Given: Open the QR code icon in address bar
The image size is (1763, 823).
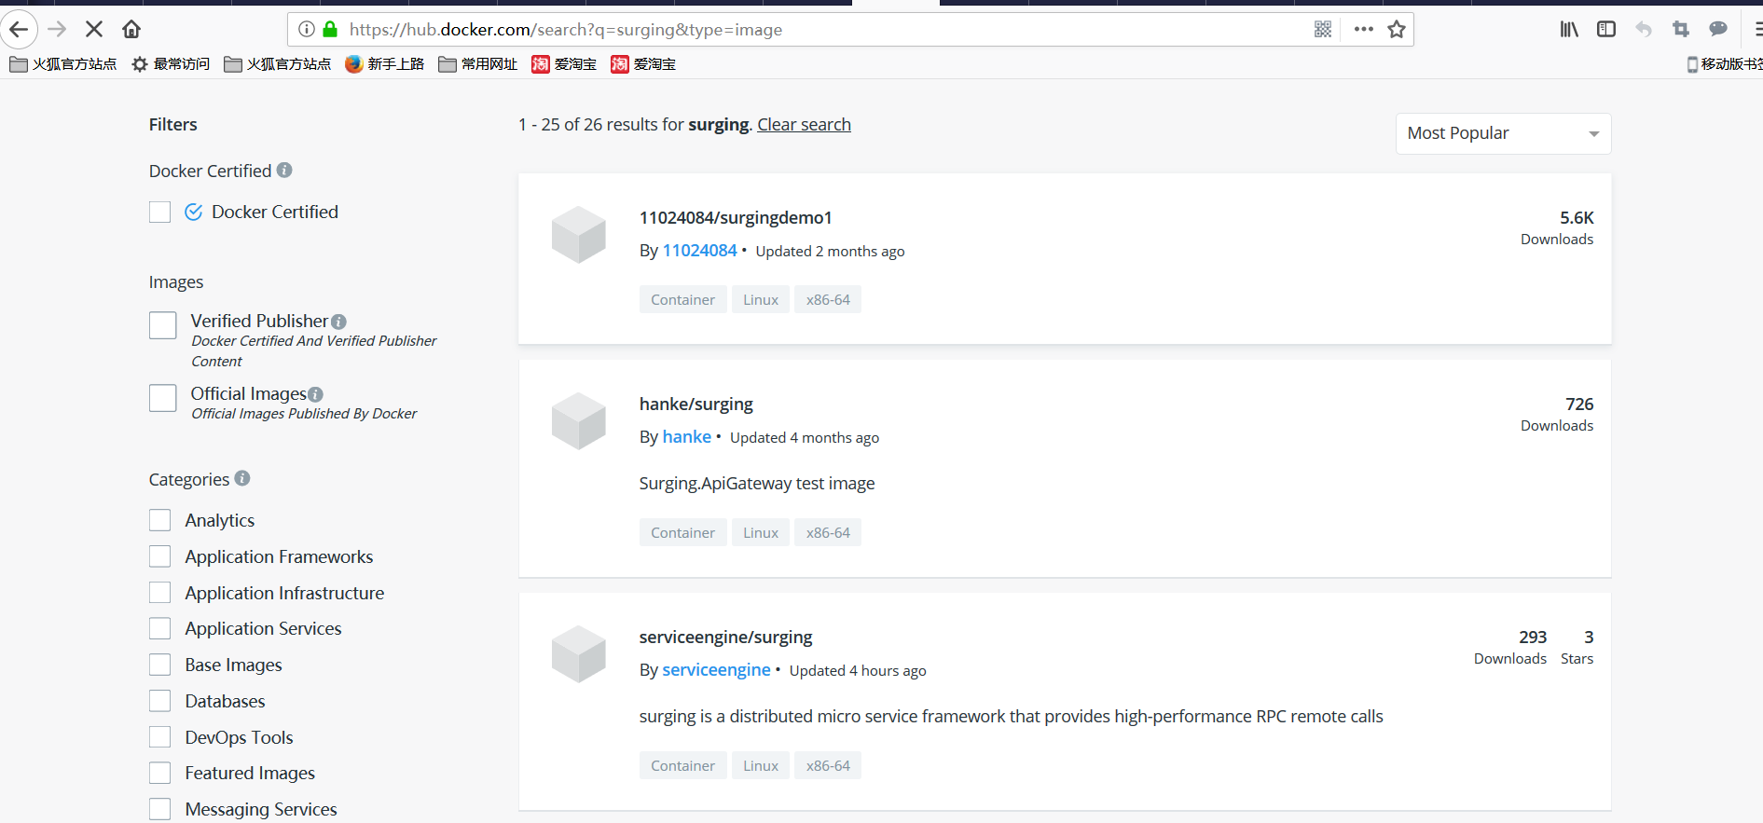Looking at the screenshot, I should coord(1323,30).
